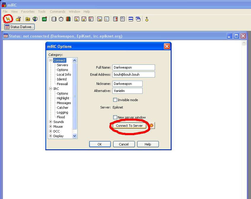This screenshot has height=199, width=251.
Task: Open the Timer clock toolbar icon
Action: (61, 19)
